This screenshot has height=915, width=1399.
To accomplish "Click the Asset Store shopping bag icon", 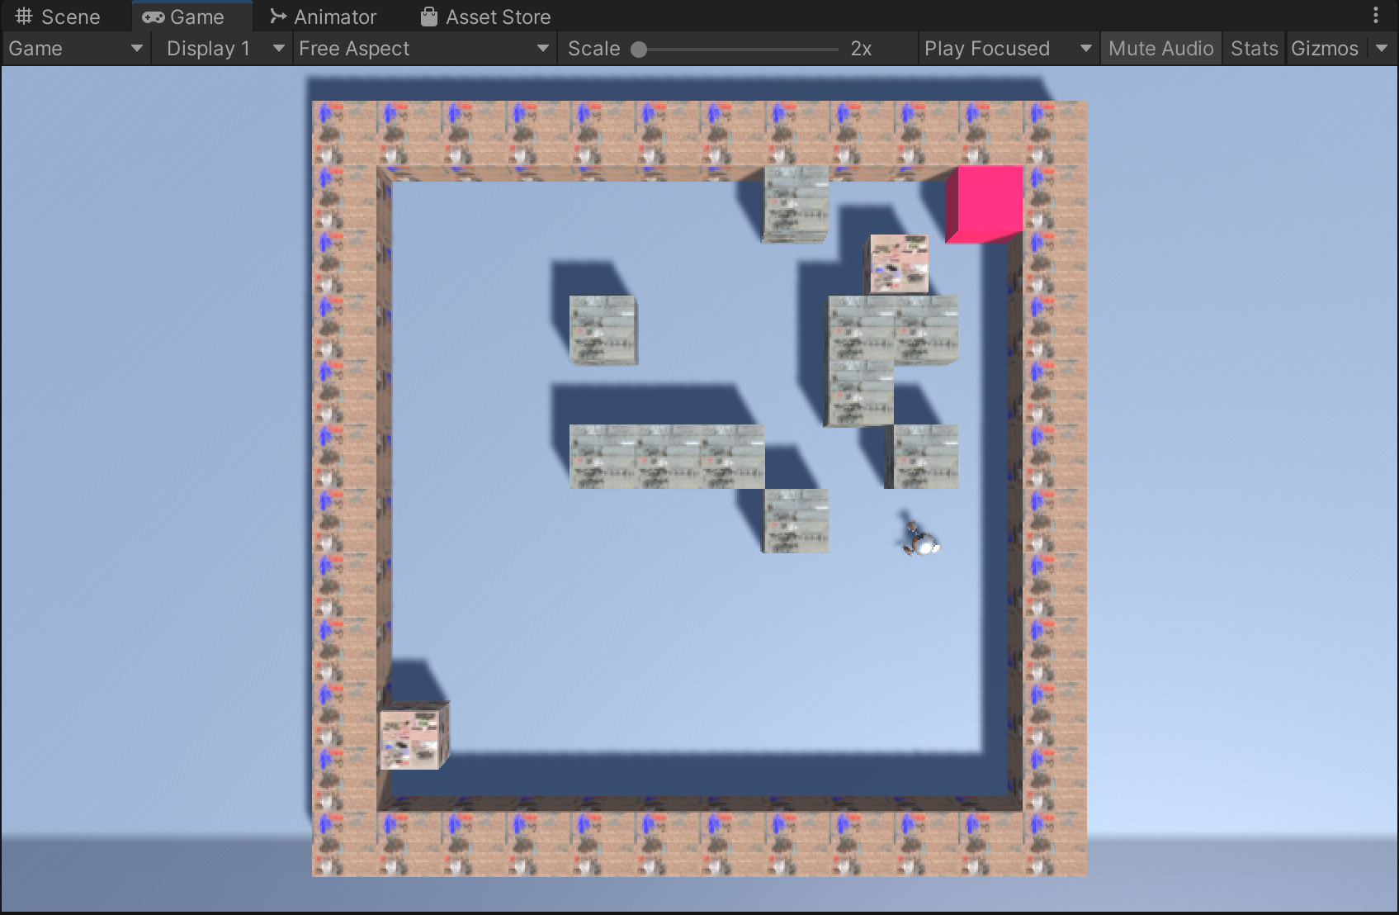I will (428, 16).
